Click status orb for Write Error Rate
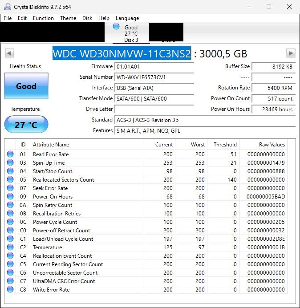This screenshot has width=300, height=308. point(10,289)
